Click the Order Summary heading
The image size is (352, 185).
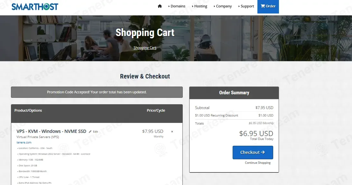(234, 93)
